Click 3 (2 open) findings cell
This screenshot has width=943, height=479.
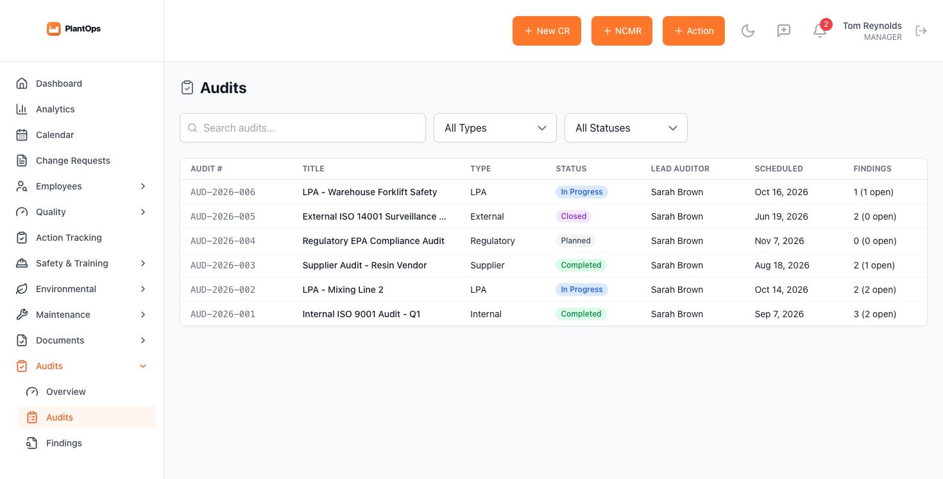(x=875, y=314)
